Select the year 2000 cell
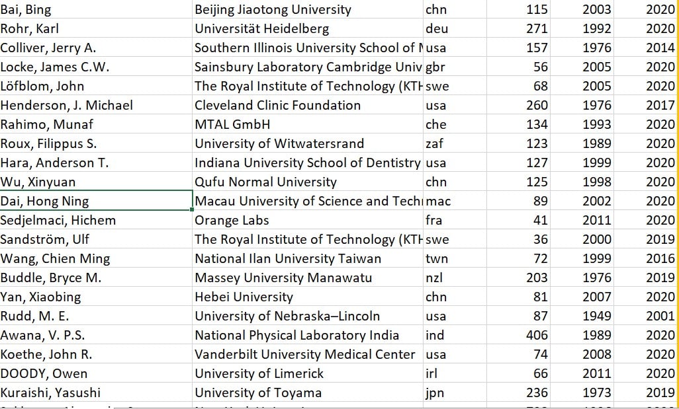The width and height of the screenshot is (679, 409). click(582, 239)
